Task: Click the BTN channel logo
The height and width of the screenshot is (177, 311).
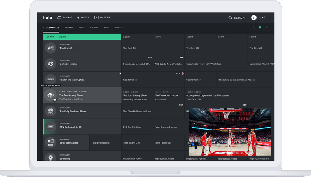Action: (51, 127)
